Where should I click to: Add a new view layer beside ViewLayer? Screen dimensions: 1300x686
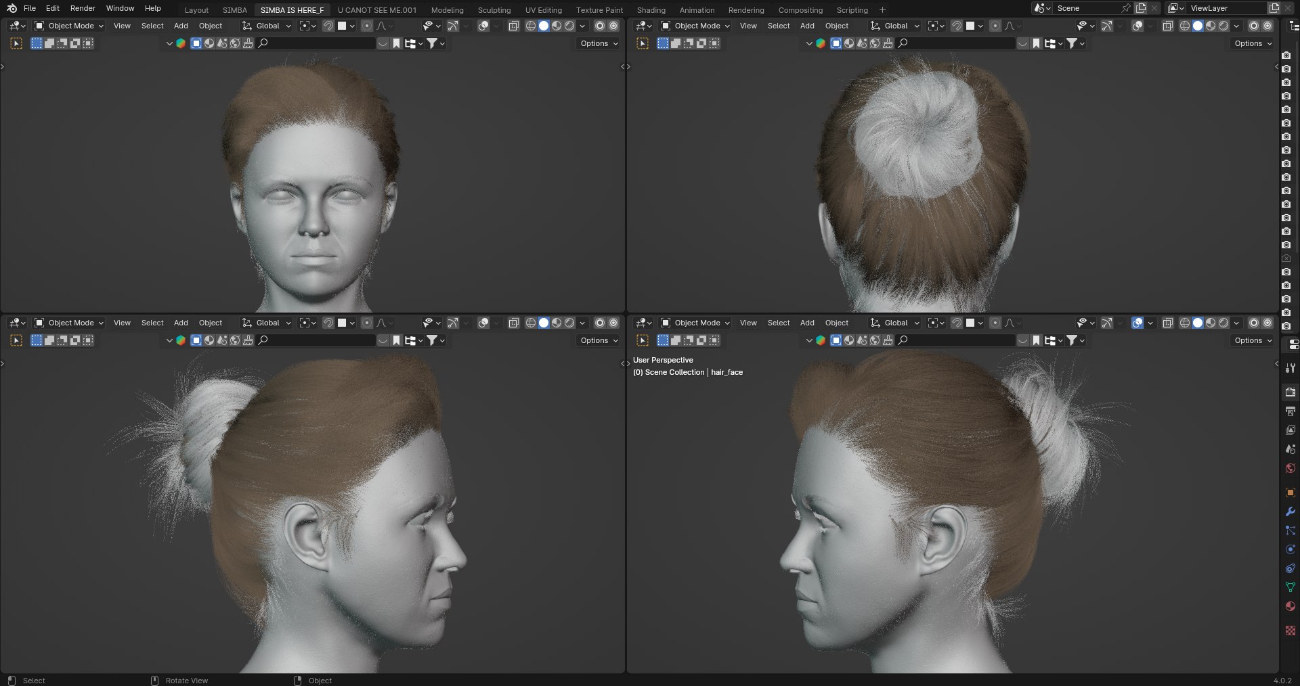pyautogui.click(x=1274, y=8)
